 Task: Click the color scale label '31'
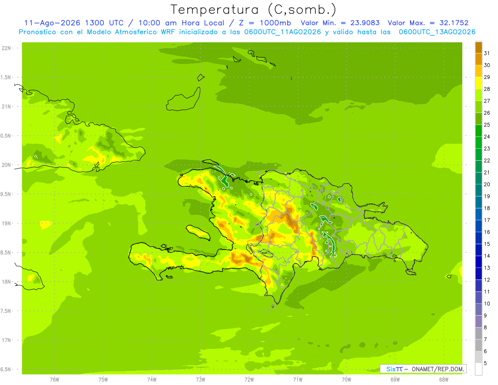(487, 53)
